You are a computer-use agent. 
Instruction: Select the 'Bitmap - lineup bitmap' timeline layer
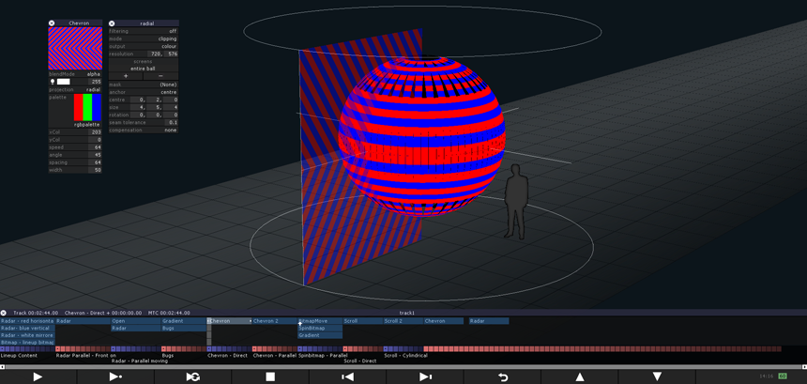click(x=27, y=343)
